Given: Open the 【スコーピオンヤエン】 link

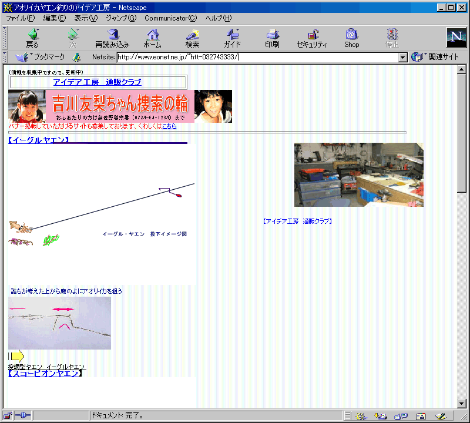Looking at the screenshot, I should point(45,374).
